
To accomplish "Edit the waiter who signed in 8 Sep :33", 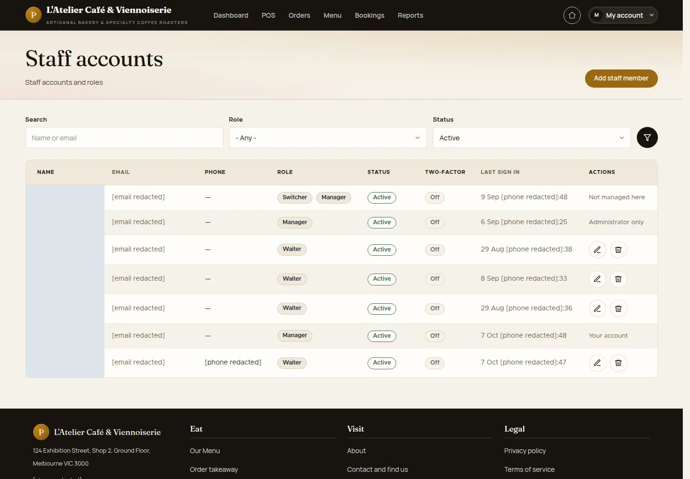I will click(597, 279).
